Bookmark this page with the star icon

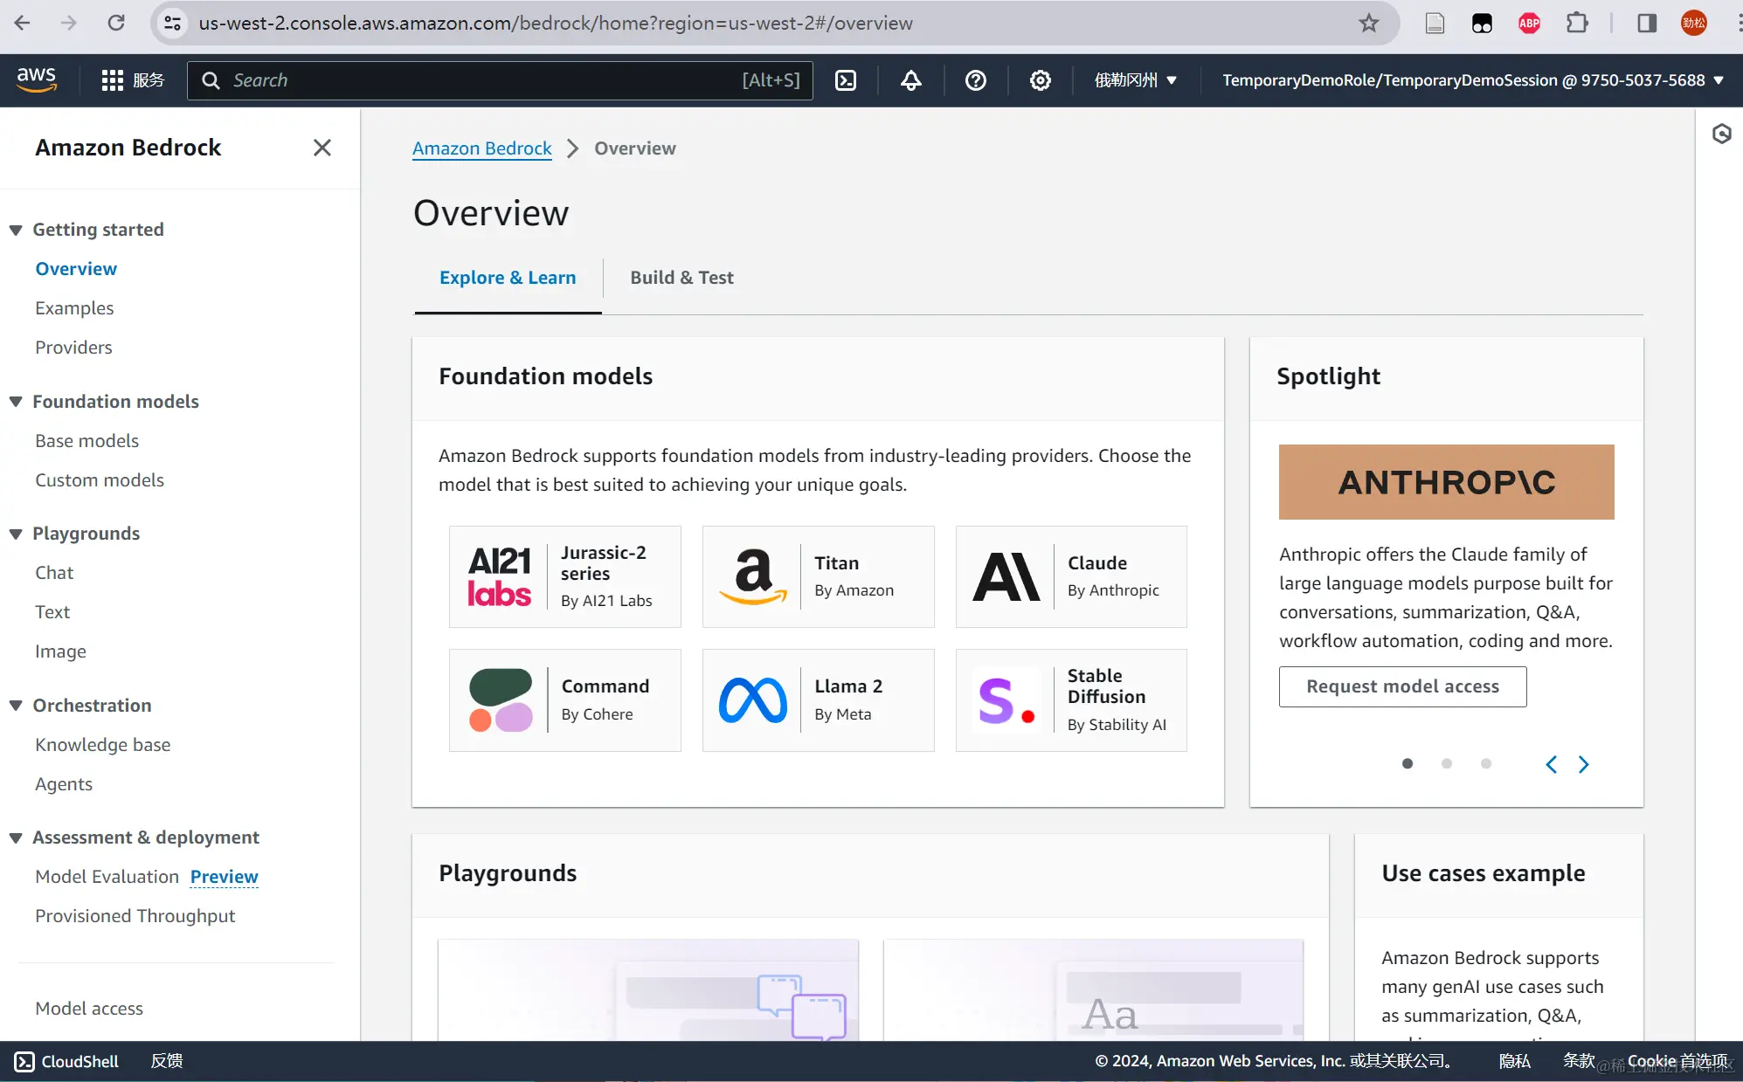(1369, 24)
